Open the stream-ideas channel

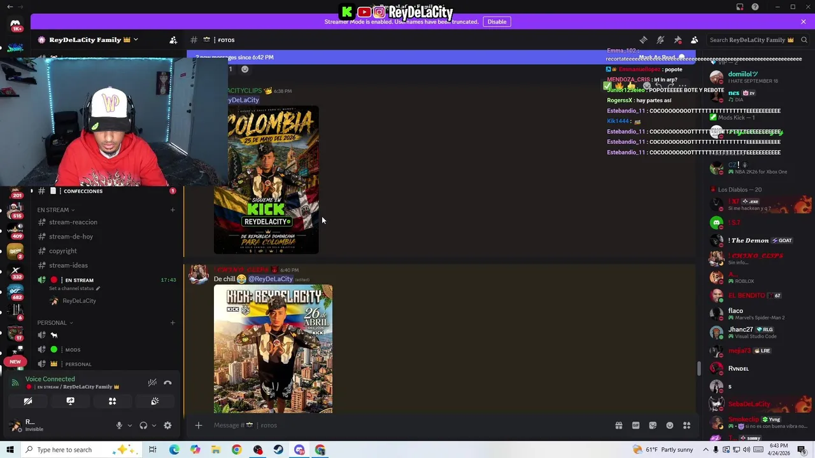[x=68, y=265]
